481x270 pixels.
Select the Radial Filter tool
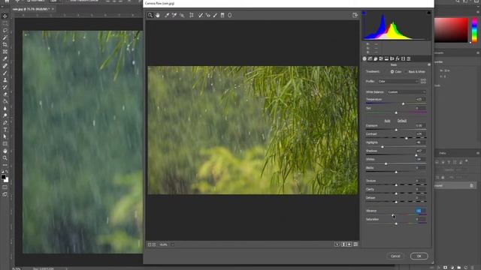click(230, 15)
